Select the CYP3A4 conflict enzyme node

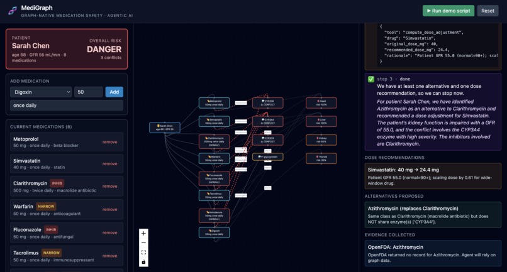pyautogui.click(x=268, y=121)
